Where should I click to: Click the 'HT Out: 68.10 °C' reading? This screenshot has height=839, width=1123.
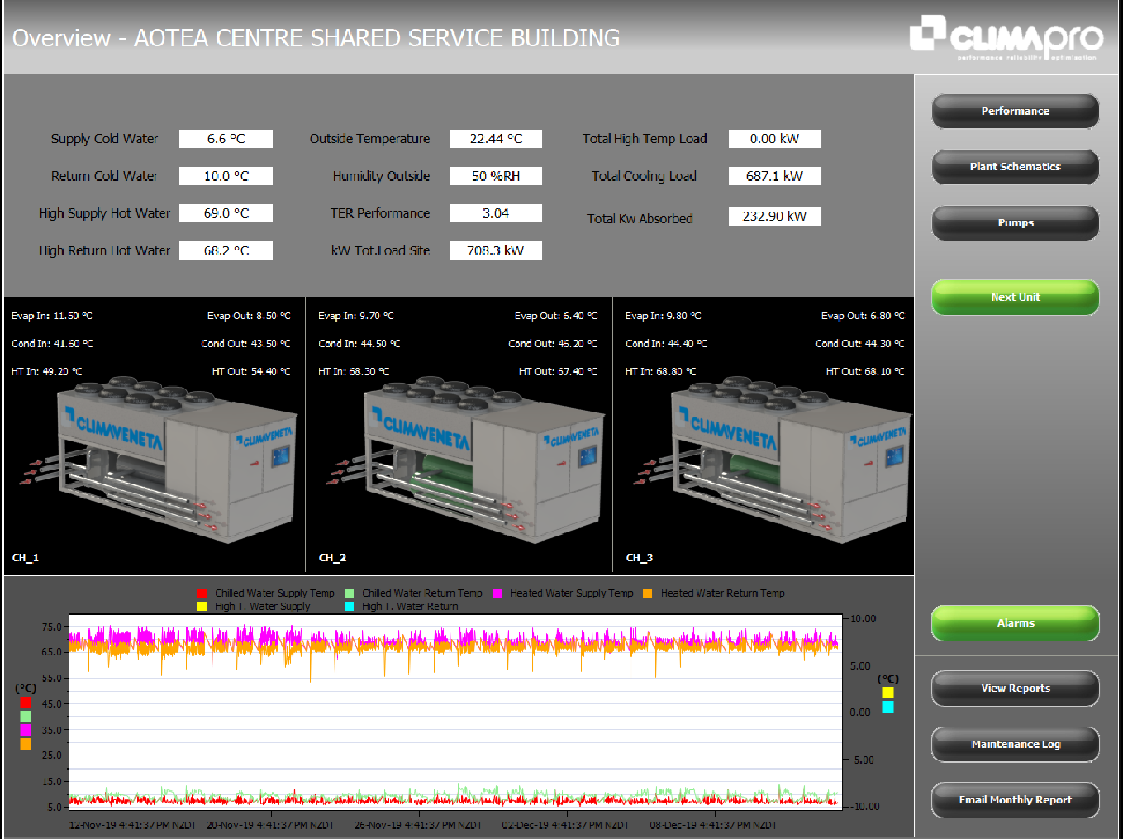(865, 372)
